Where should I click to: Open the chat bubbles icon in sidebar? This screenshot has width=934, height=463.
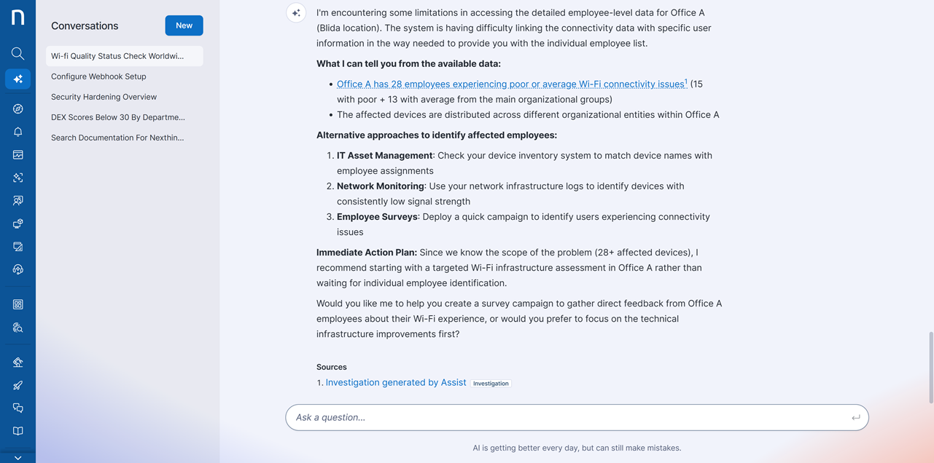pos(17,408)
